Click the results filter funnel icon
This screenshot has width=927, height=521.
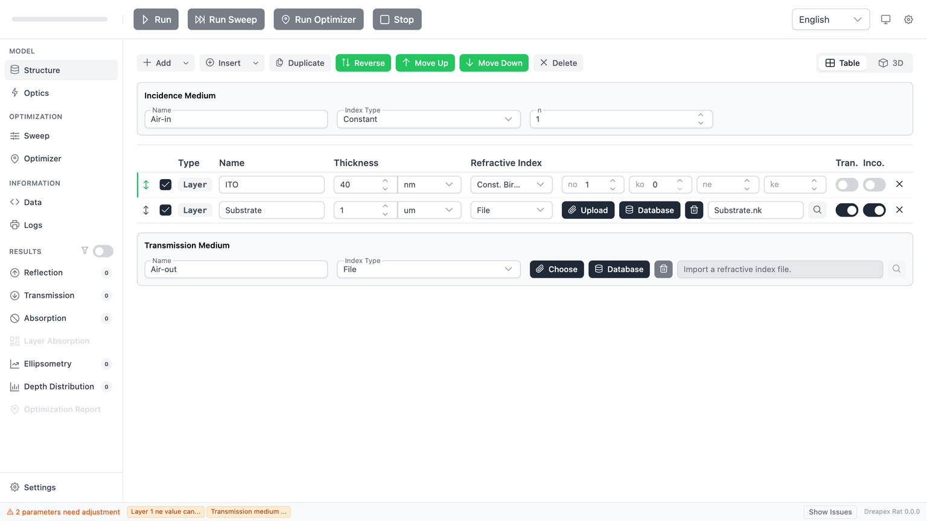coord(84,251)
